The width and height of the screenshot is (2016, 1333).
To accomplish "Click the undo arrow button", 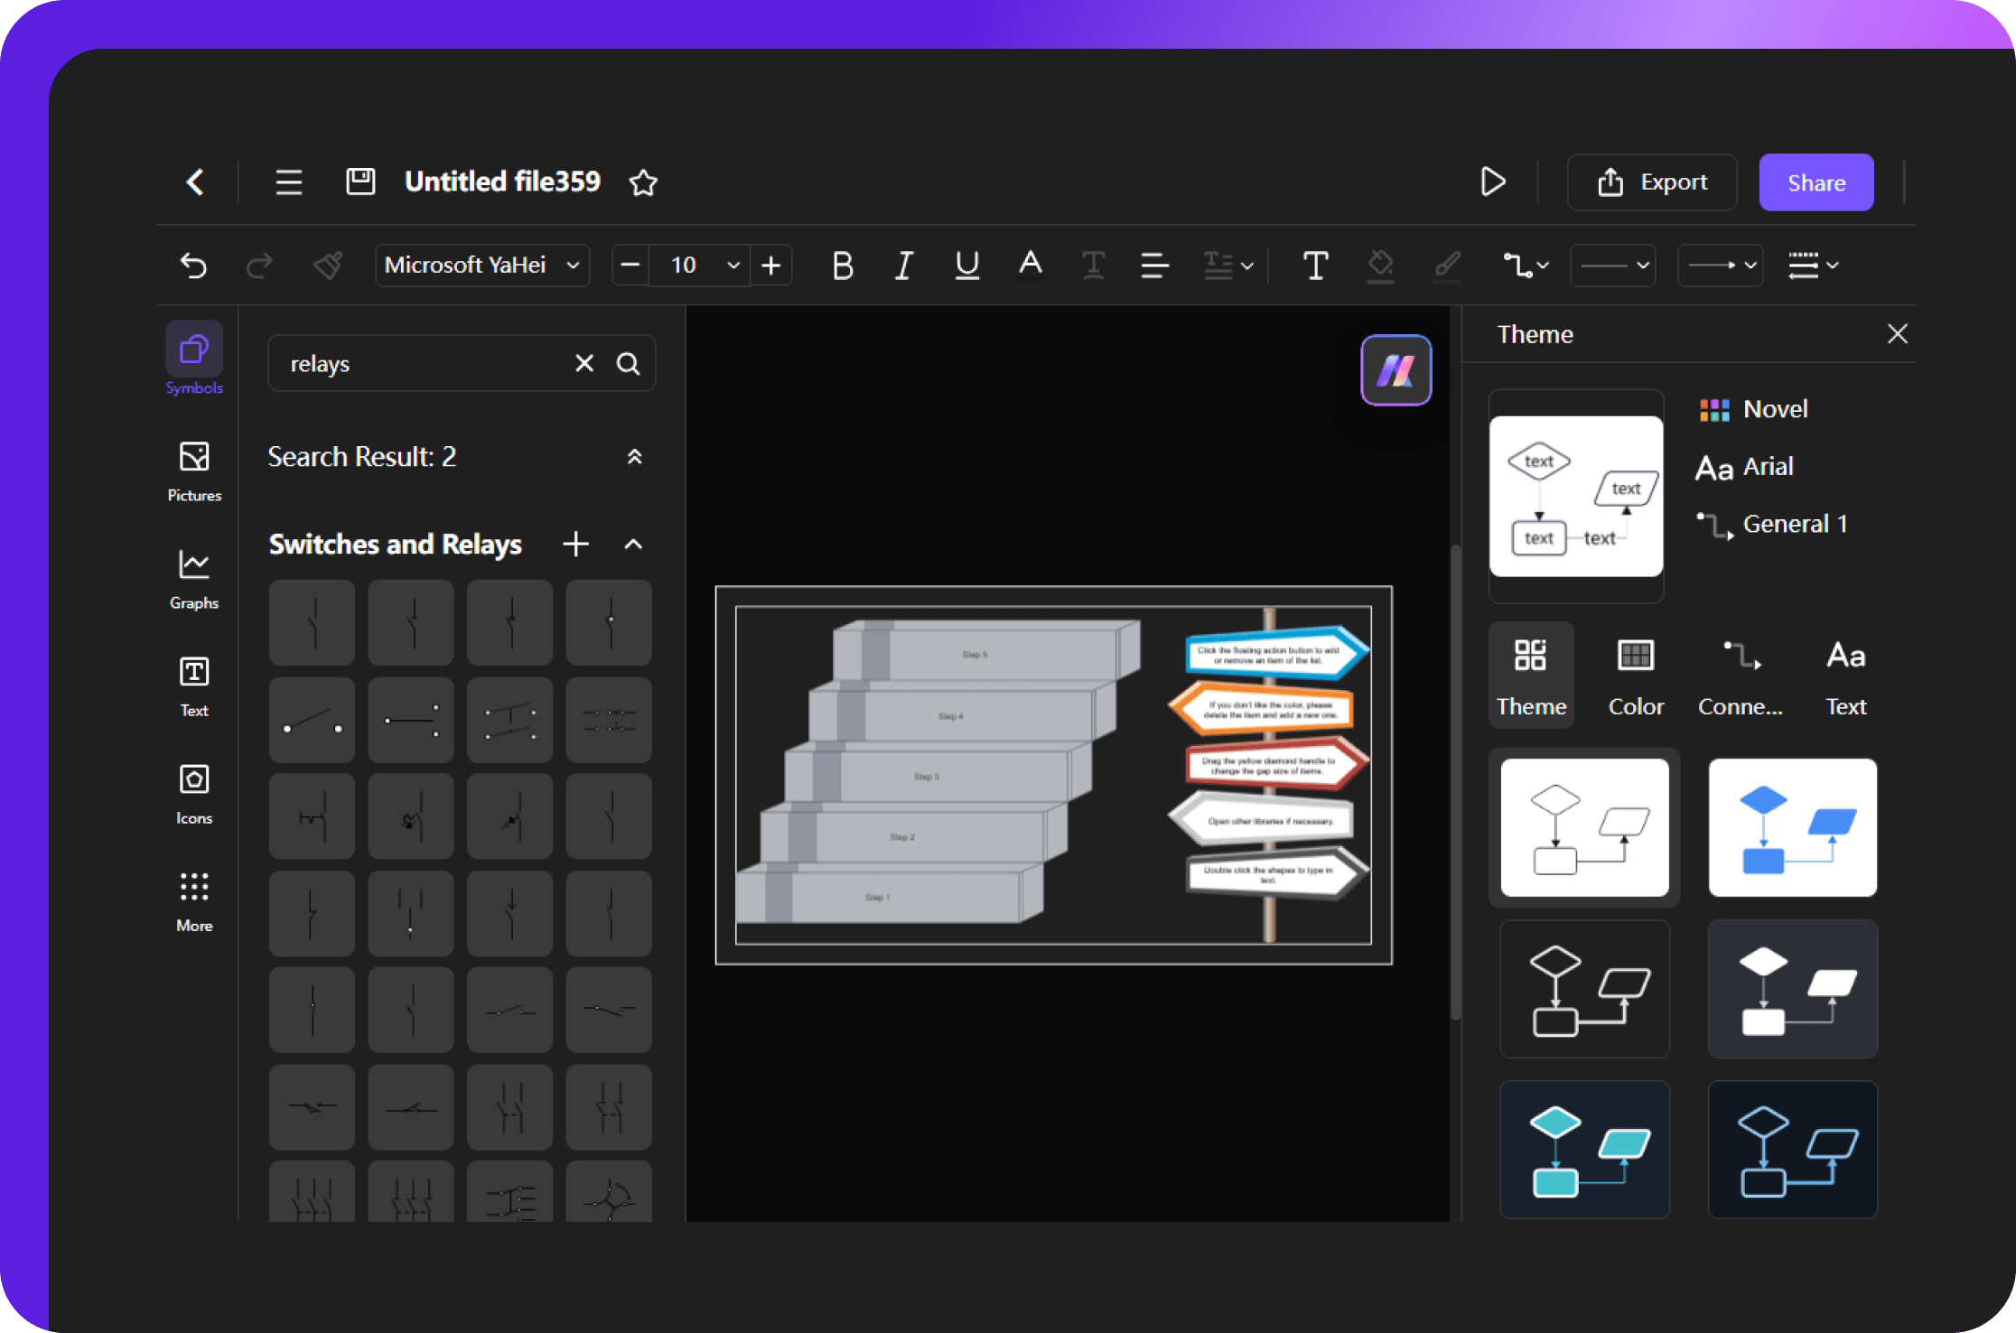I will point(193,265).
